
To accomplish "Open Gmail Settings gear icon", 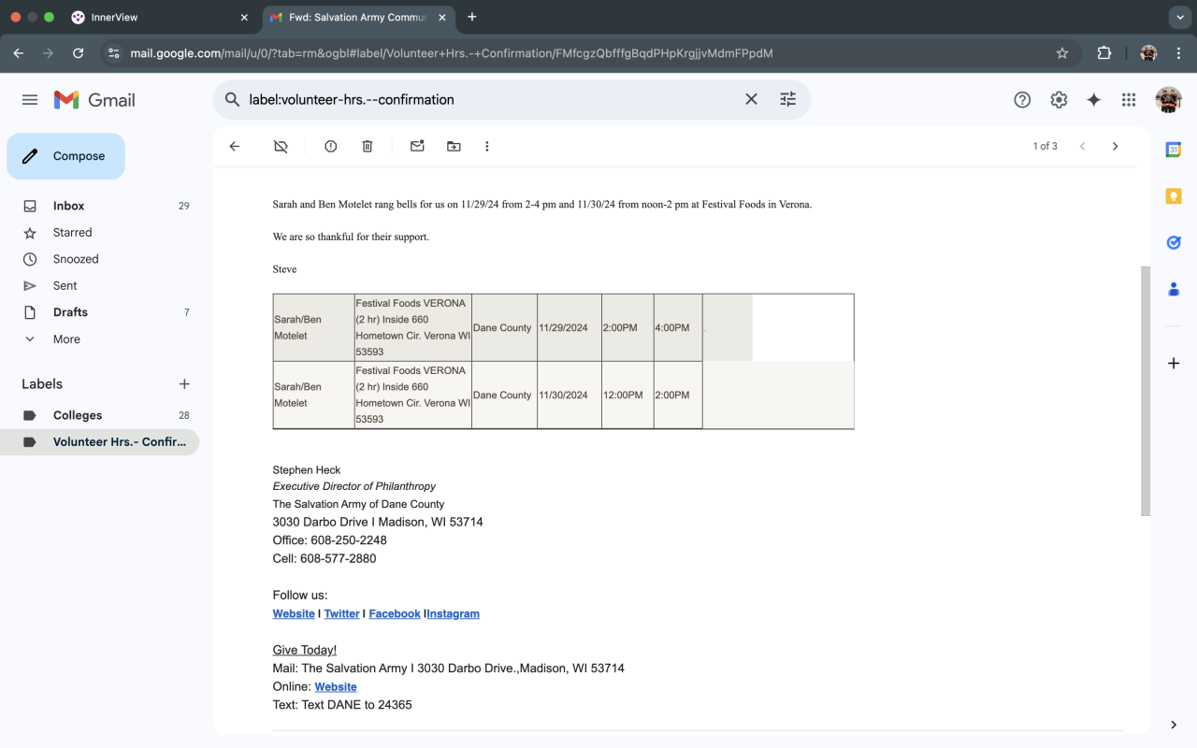I will (1059, 100).
